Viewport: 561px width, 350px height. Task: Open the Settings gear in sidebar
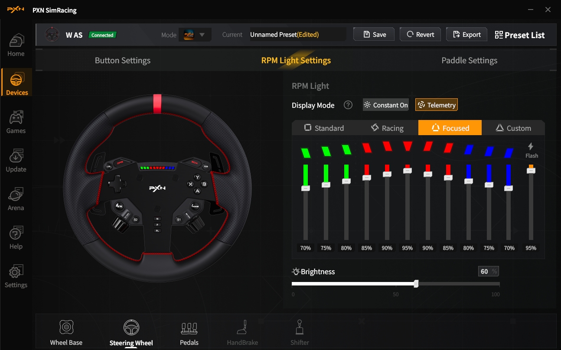coord(16,276)
